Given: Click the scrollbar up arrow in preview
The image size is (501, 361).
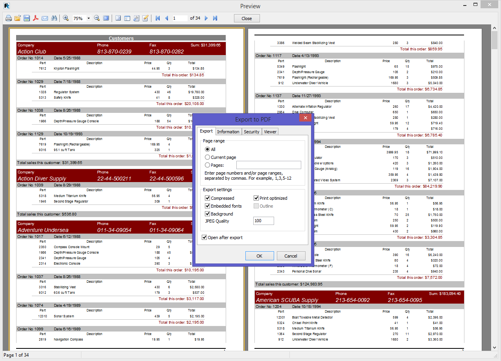Looking at the screenshot, I should [x=495, y=28].
